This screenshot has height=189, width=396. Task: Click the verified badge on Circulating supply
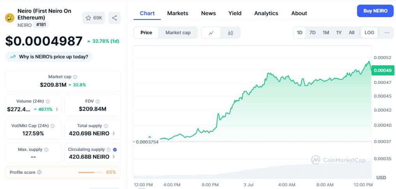click(x=115, y=150)
